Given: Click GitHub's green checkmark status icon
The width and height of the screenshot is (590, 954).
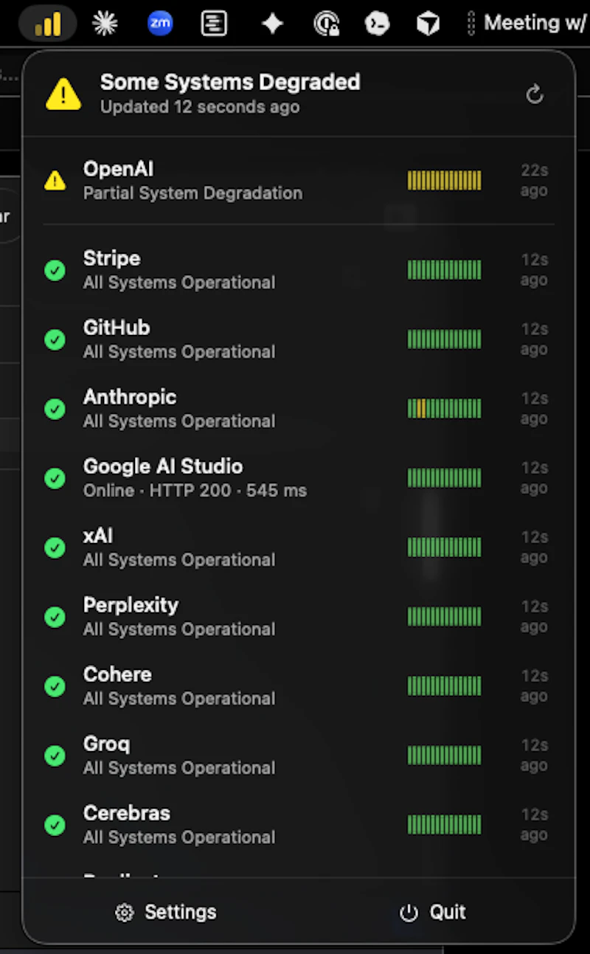Looking at the screenshot, I should coord(55,339).
